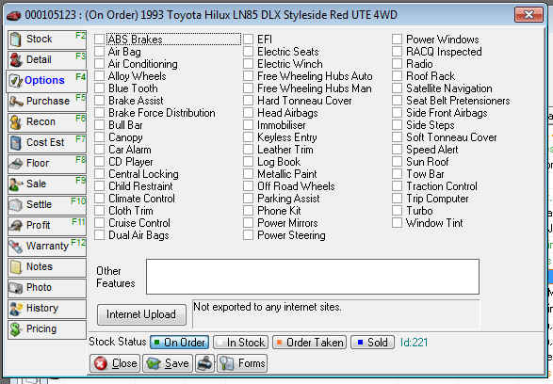Click the Warranty tab icon
553x384 pixels.
click(x=16, y=247)
